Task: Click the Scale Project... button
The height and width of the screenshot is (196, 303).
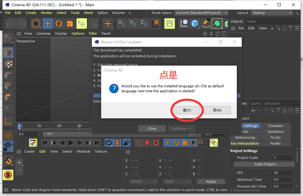Action: (264, 164)
